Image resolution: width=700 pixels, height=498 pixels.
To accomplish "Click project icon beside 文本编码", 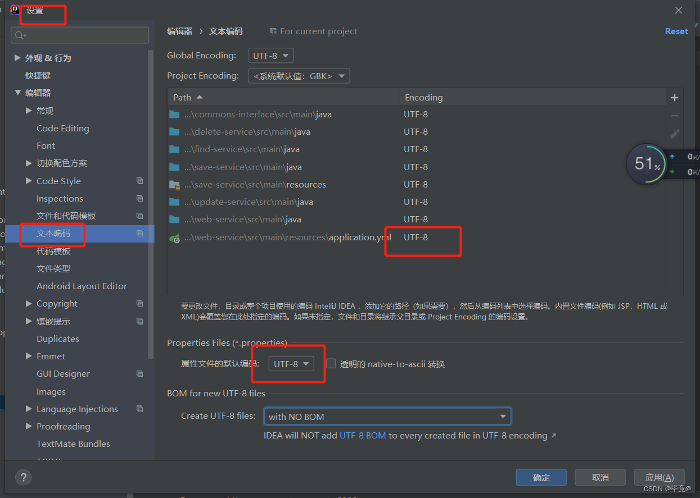I will [139, 233].
